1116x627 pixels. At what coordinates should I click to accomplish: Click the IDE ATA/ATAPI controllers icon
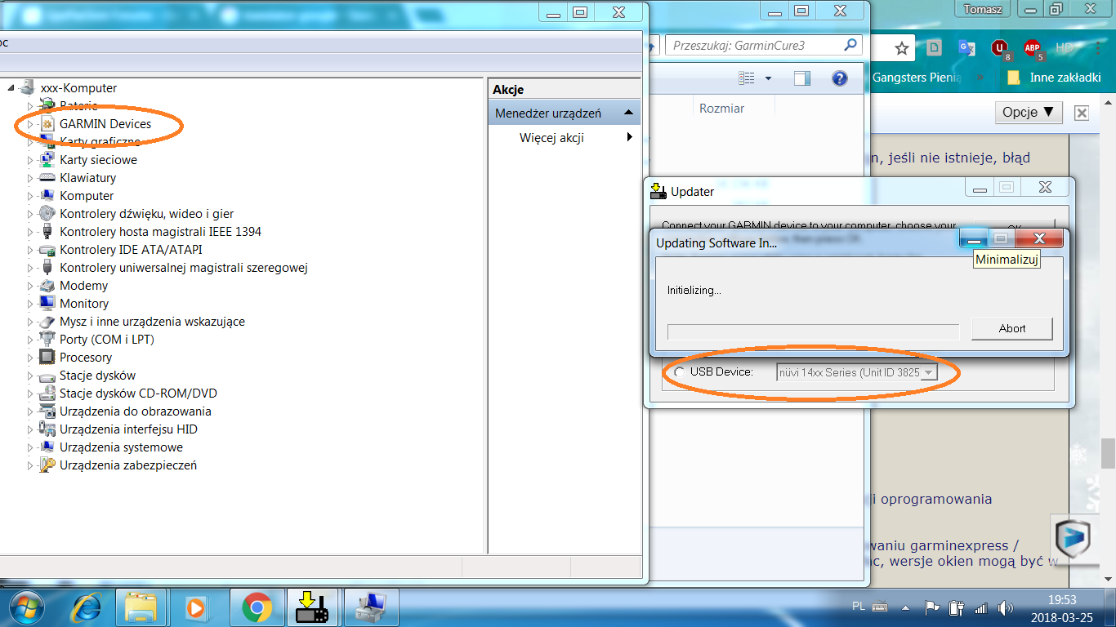(x=47, y=250)
